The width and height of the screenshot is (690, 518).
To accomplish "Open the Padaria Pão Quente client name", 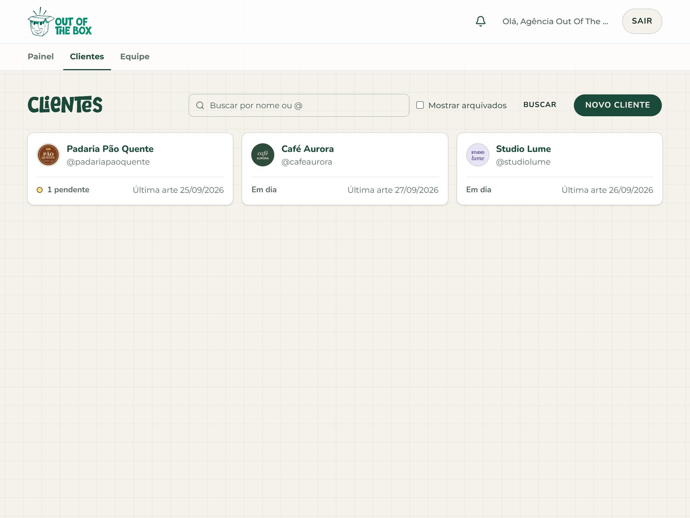I will (110, 149).
